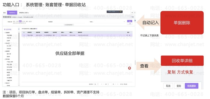
Task: Close the 单据回收站 tab
Action: pos(16,13)
